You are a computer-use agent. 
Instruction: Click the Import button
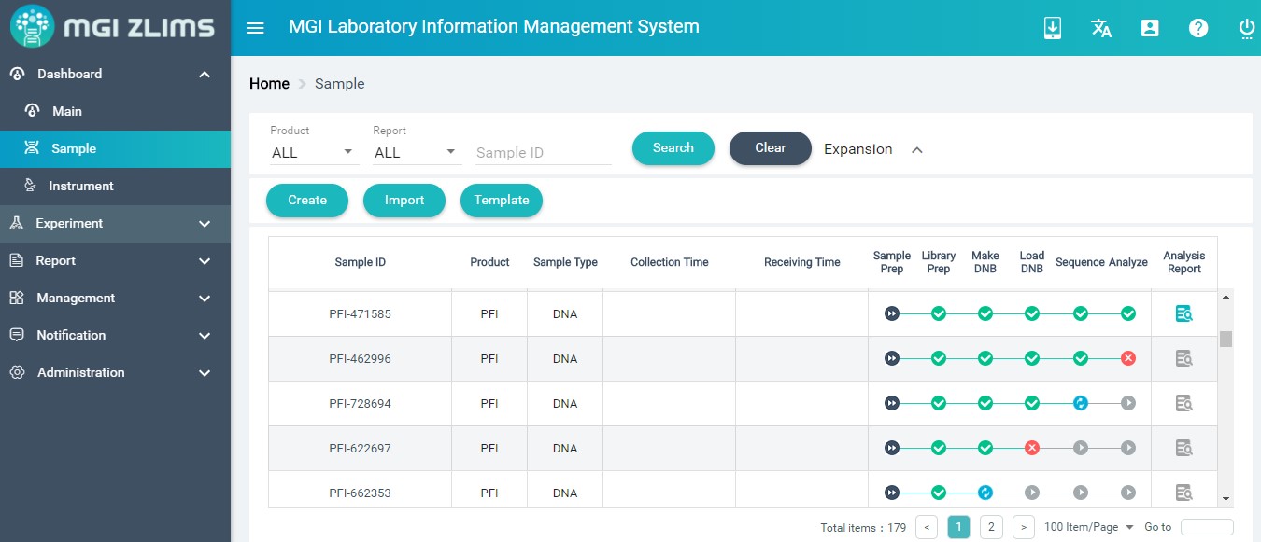[x=404, y=201]
